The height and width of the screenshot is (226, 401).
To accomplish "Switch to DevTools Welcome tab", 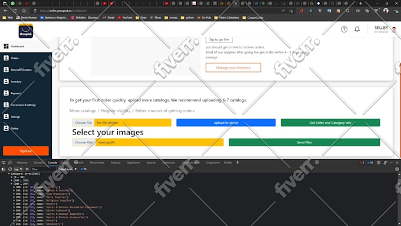I will (x=22, y=162).
